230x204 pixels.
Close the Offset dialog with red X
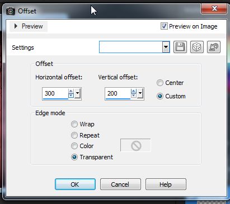click(214, 8)
